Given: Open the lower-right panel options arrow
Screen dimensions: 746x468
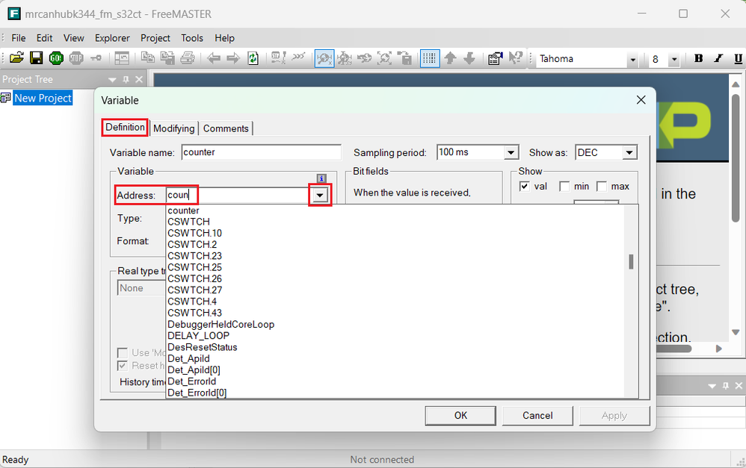Looking at the screenshot, I should 712,387.
